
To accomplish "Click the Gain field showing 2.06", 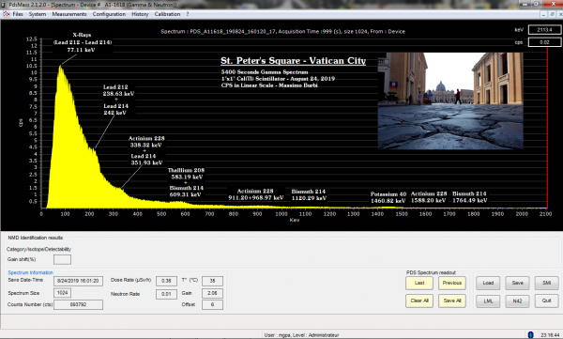I will pos(212,293).
